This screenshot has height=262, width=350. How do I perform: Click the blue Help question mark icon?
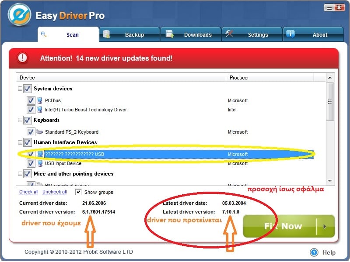coord(314,252)
